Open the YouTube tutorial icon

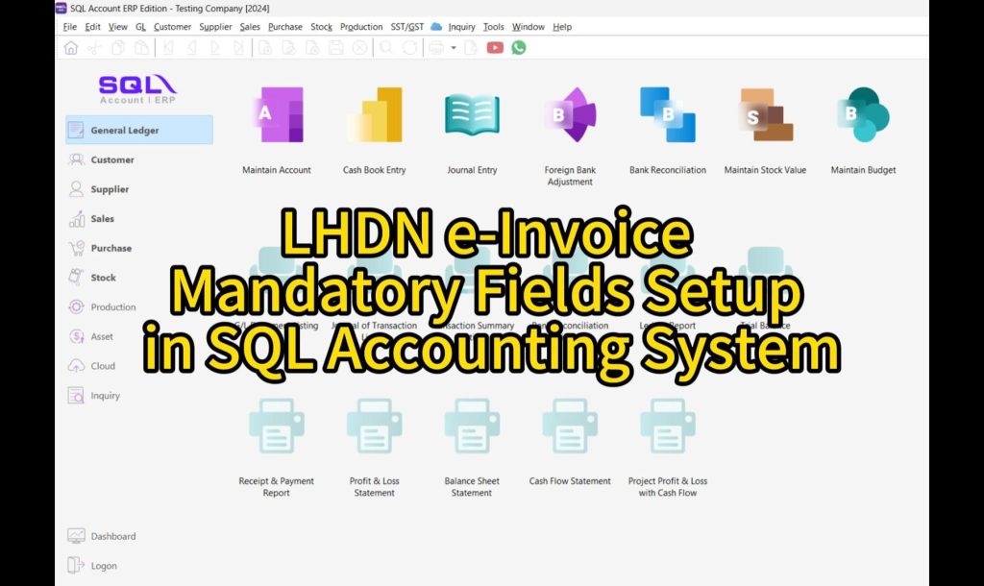[x=495, y=48]
